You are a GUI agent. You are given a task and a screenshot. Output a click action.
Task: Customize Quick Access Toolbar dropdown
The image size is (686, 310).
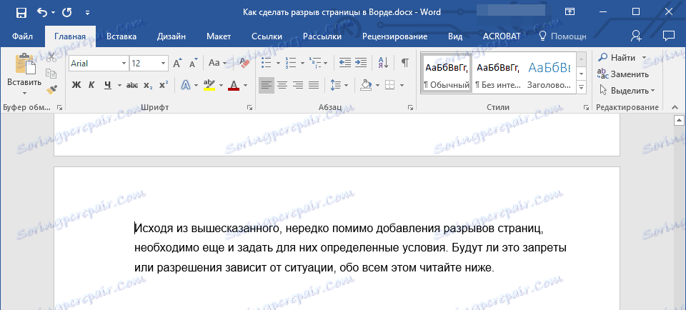(87, 13)
